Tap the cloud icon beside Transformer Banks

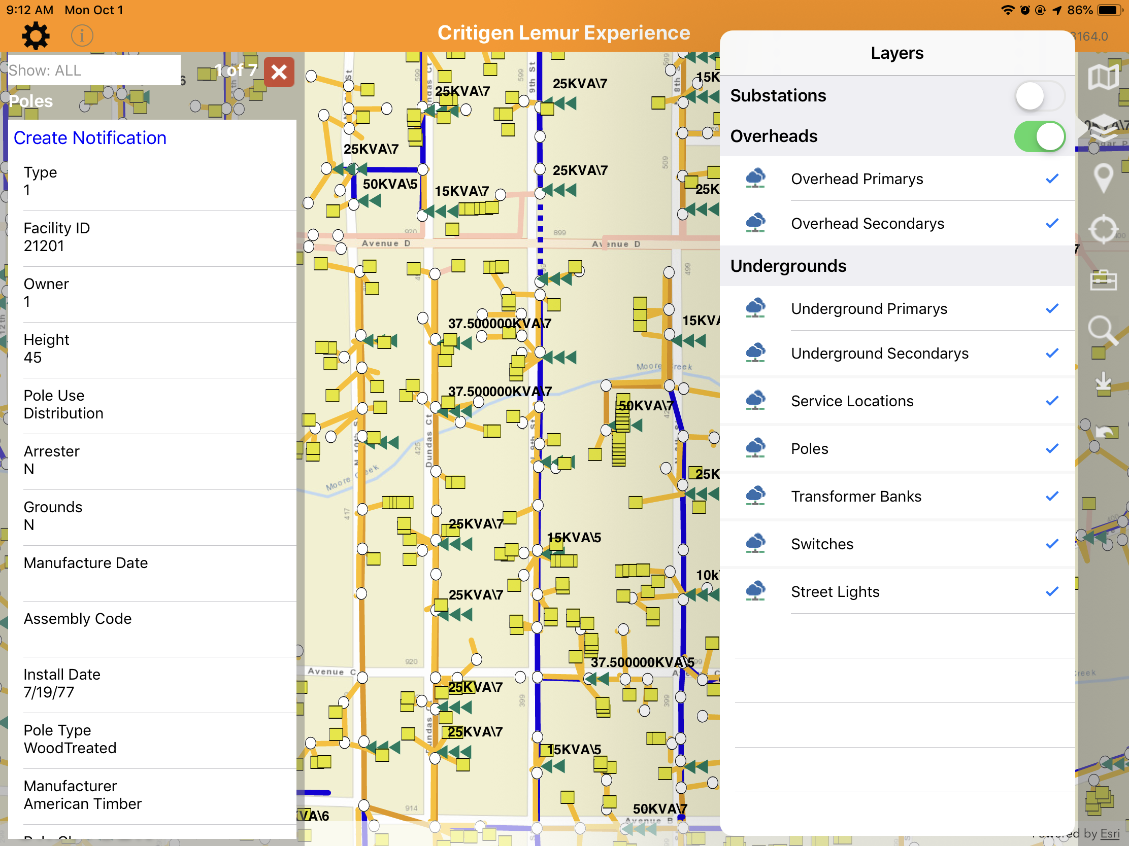(x=755, y=496)
